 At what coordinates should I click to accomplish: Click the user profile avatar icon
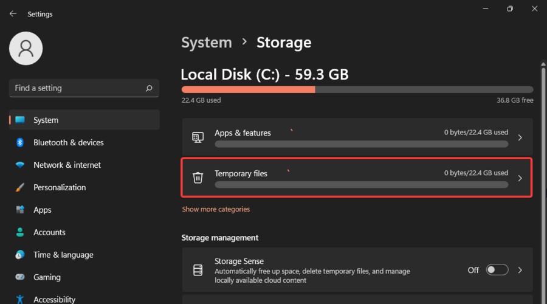(26, 49)
